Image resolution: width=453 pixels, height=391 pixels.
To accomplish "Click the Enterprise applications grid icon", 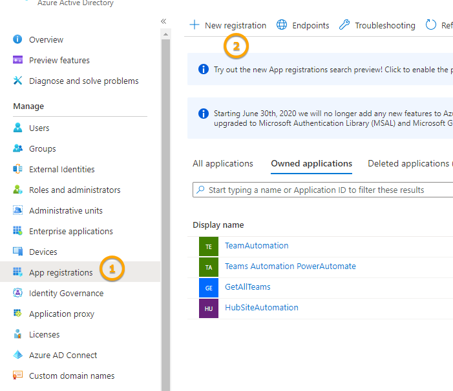I will click(x=17, y=231).
